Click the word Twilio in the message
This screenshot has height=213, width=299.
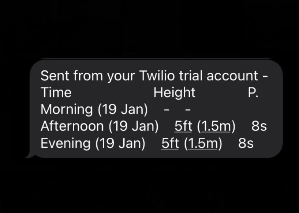coord(157,76)
